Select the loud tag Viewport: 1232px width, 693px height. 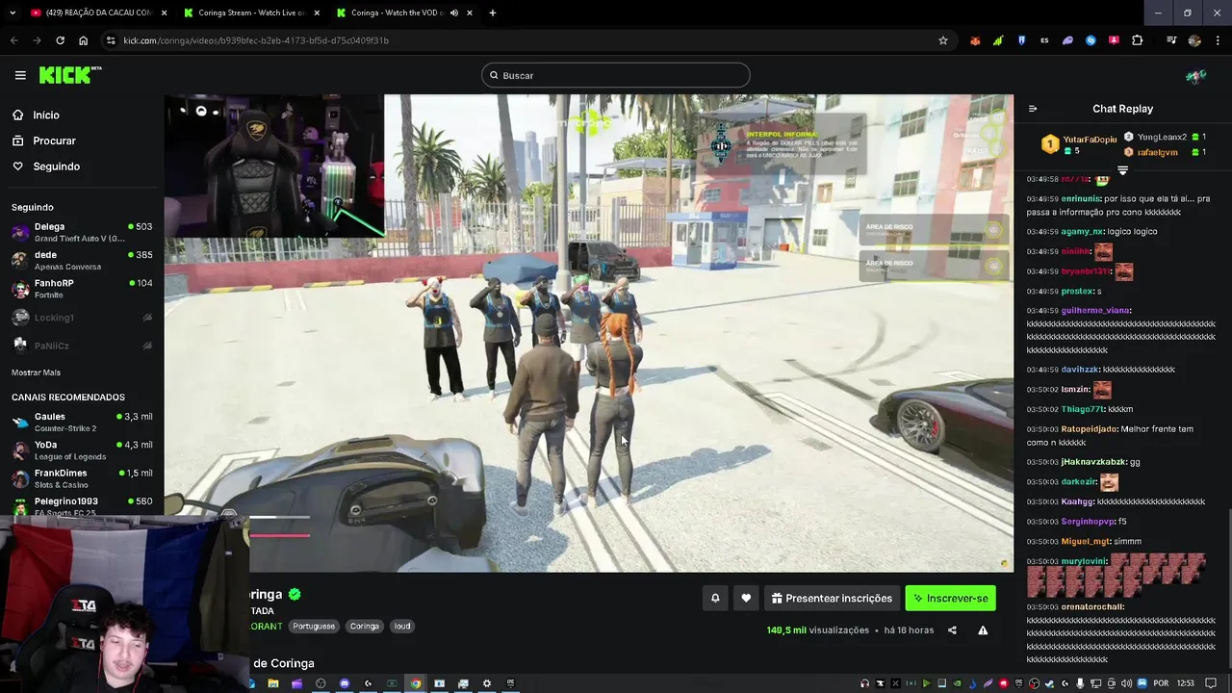click(x=402, y=626)
